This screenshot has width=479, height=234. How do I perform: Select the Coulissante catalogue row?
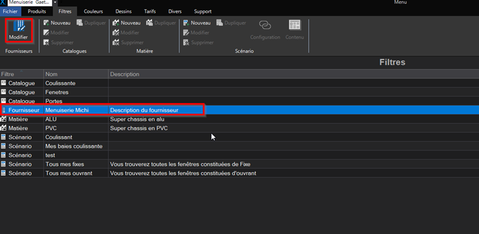click(x=239, y=83)
